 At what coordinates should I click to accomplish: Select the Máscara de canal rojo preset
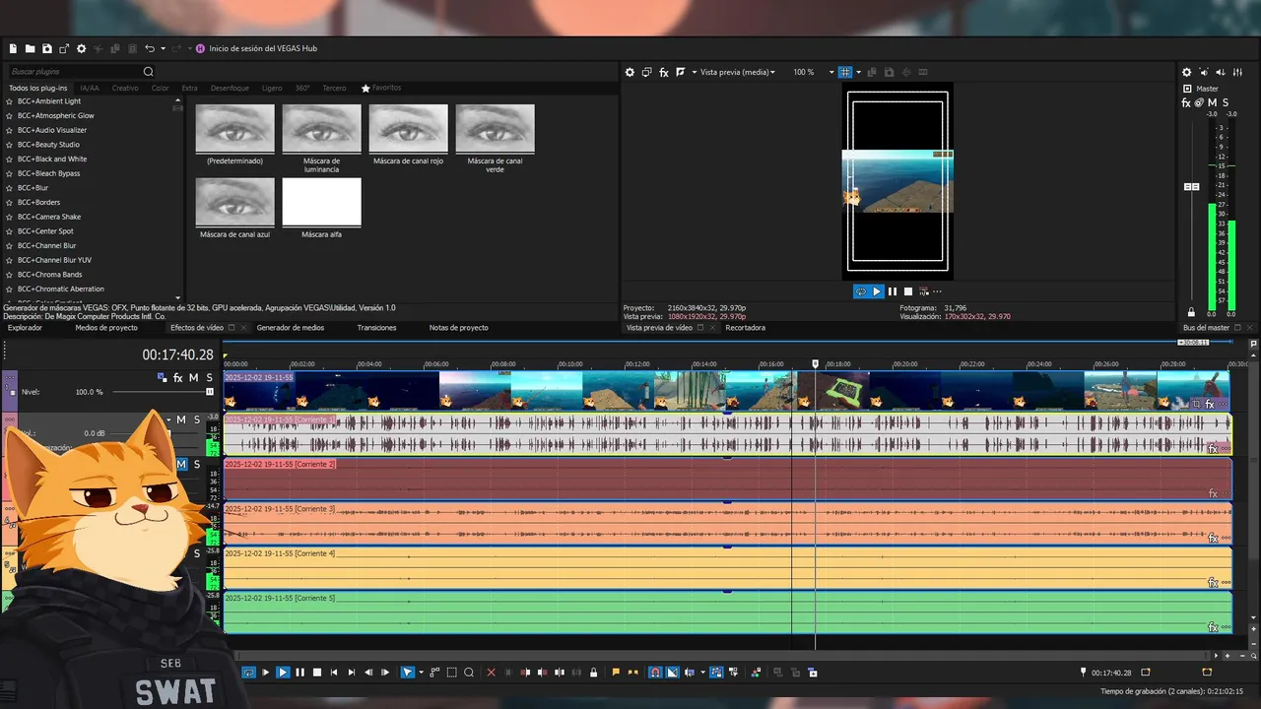click(x=408, y=129)
